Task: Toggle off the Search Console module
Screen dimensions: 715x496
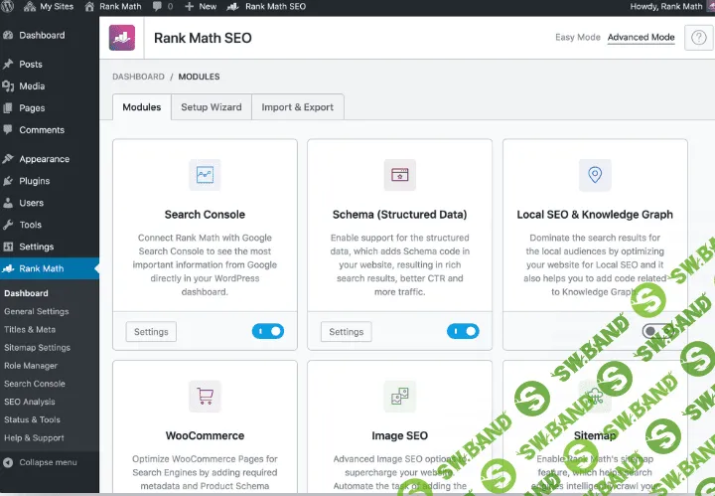Action: 268,331
